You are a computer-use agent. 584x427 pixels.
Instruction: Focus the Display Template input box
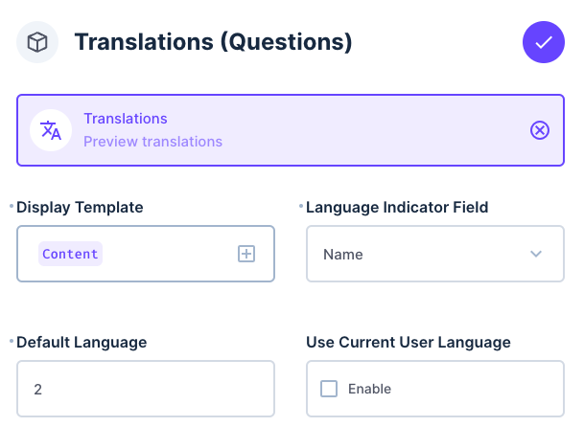coord(146,254)
